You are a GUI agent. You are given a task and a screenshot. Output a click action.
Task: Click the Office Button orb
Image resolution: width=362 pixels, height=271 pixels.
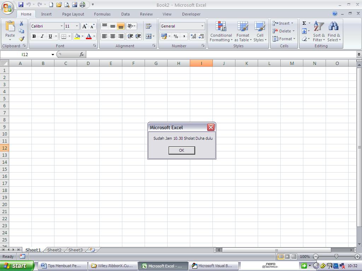click(7, 8)
